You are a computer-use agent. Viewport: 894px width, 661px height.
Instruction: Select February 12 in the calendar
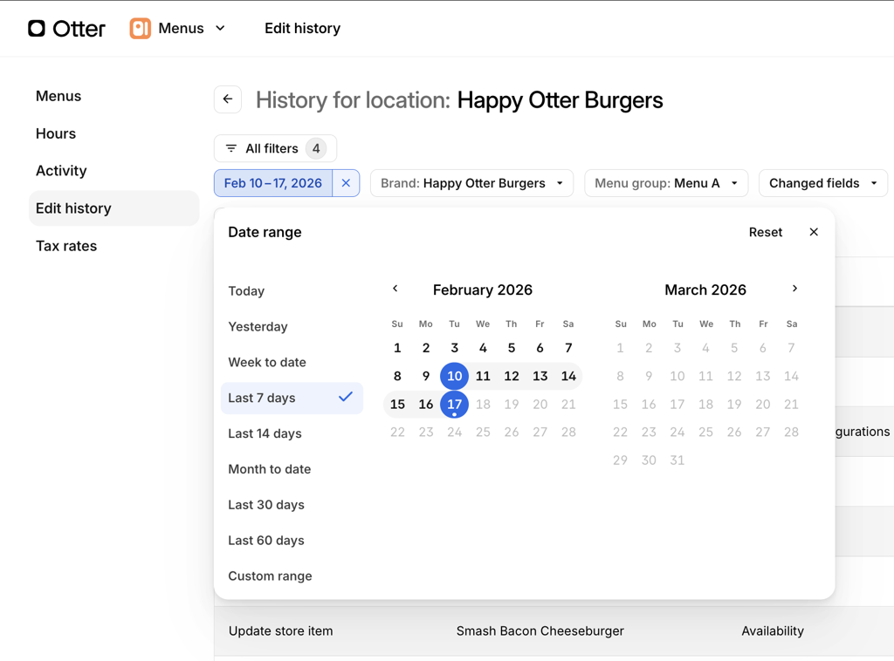tap(512, 376)
